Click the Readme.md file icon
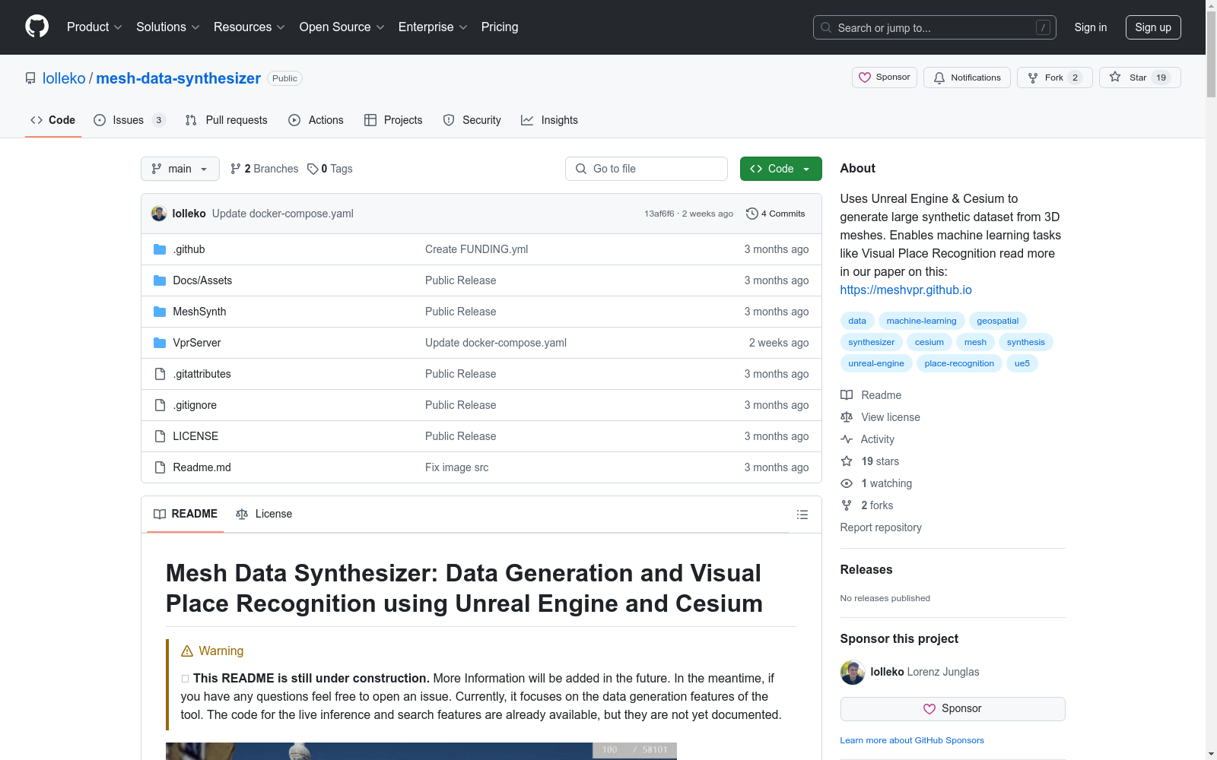1217x760 pixels. pyautogui.click(x=160, y=467)
